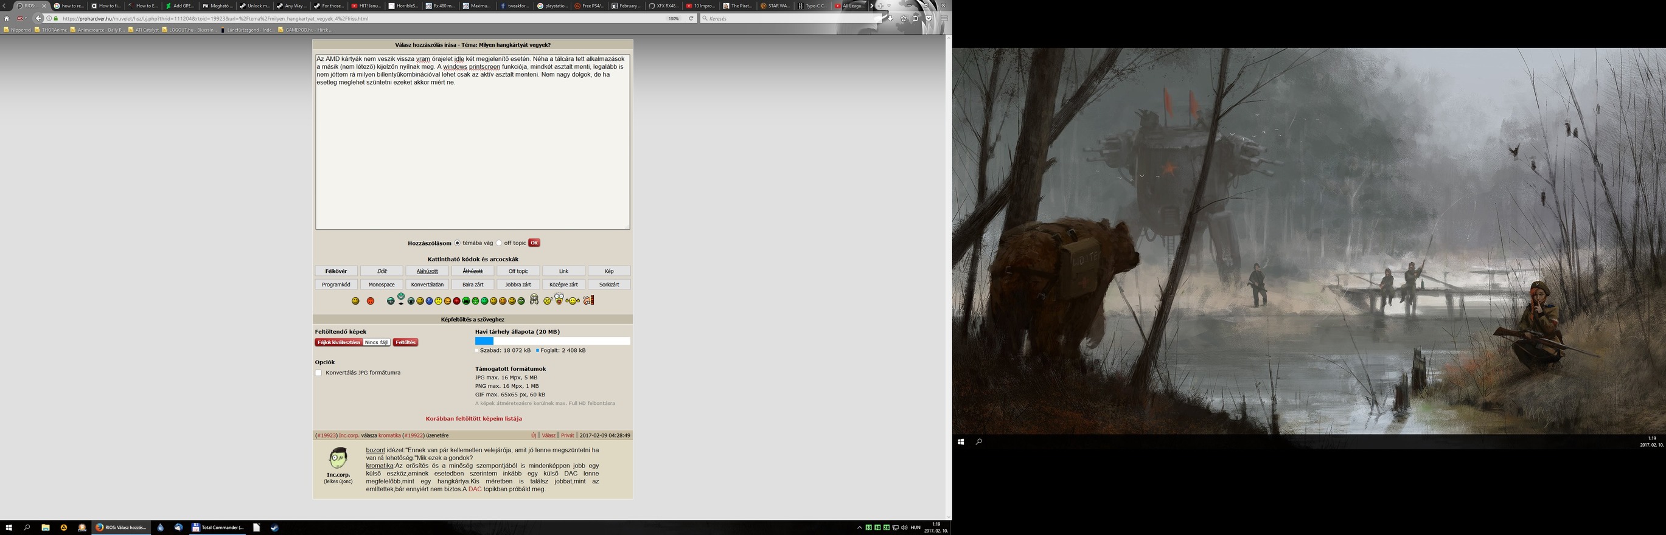Switch to the 'HorribleS...' tab
The height and width of the screenshot is (535, 1666).
[403, 6]
